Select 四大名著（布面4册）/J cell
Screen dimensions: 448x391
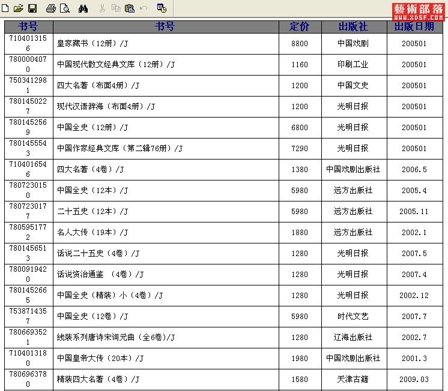166,86
